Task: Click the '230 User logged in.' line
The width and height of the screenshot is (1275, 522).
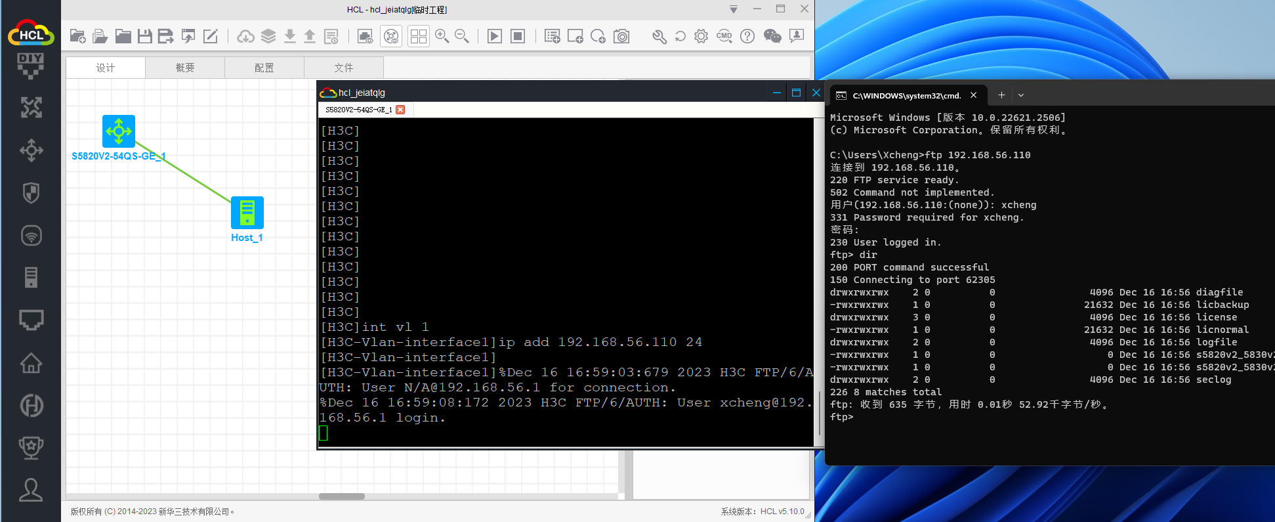Action: click(886, 242)
